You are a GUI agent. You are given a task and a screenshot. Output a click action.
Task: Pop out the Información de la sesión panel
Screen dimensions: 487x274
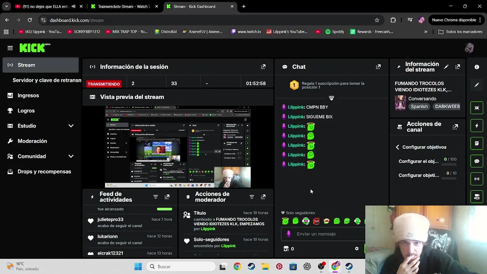(263, 67)
